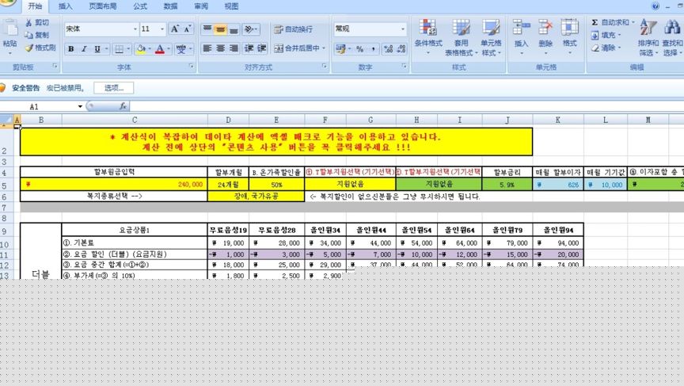This screenshot has height=386, width=684.
Task: Toggle bold formatting
Action: (x=71, y=49)
